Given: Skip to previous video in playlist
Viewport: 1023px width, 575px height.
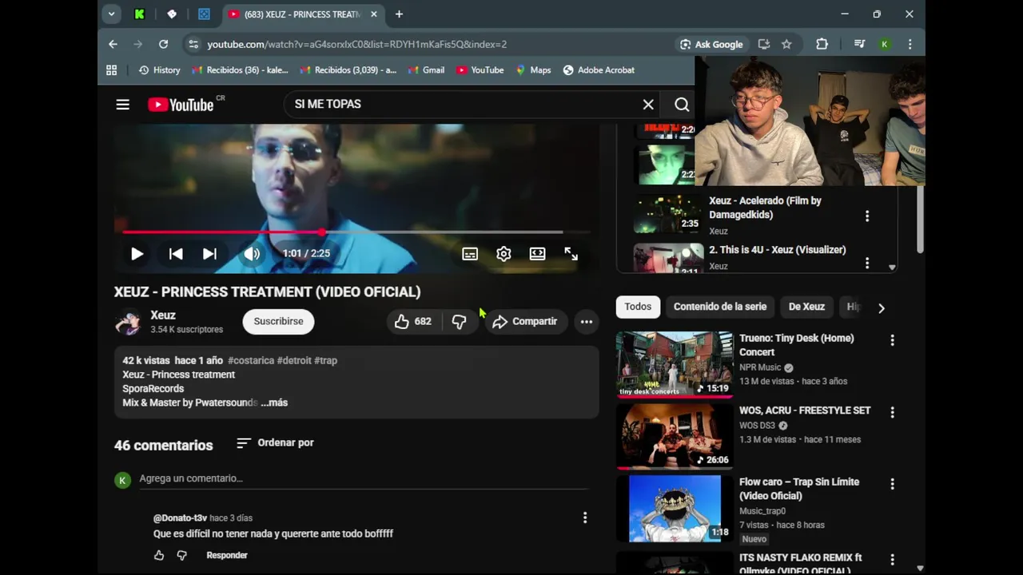Looking at the screenshot, I should (x=176, y=254).
